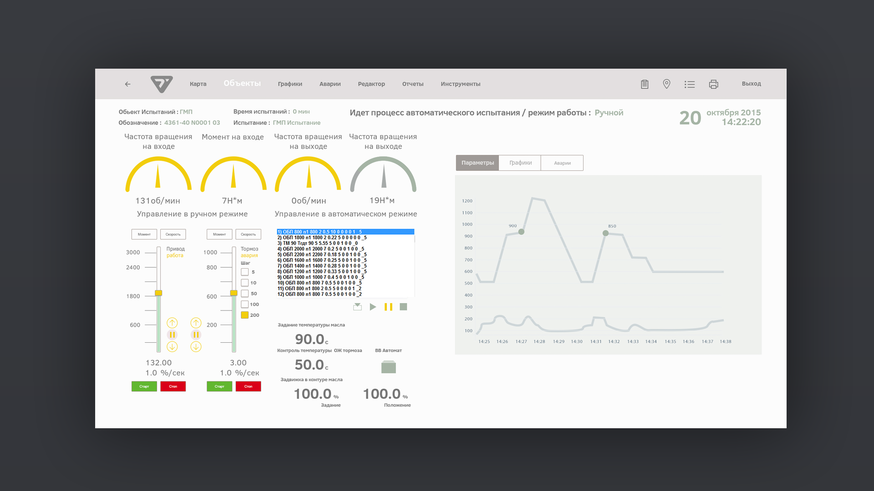Open Редактор in top menu

[x=371, y=84]
